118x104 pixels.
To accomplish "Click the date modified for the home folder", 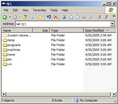I will (98, 55).
